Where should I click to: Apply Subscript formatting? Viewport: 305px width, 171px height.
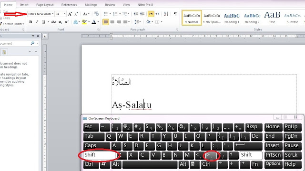click(61, 22)
